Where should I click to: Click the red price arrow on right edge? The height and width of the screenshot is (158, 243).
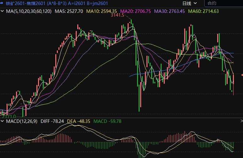[x=241, y=75]
